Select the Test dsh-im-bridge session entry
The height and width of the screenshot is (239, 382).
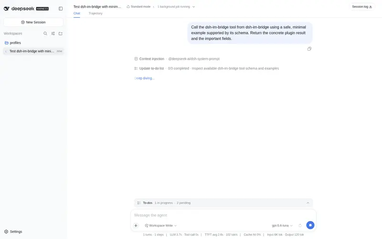pos(33,51)
